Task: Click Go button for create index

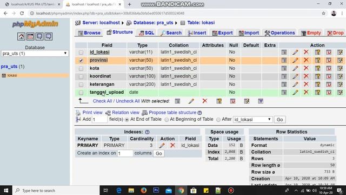Action: coord(158,153)
